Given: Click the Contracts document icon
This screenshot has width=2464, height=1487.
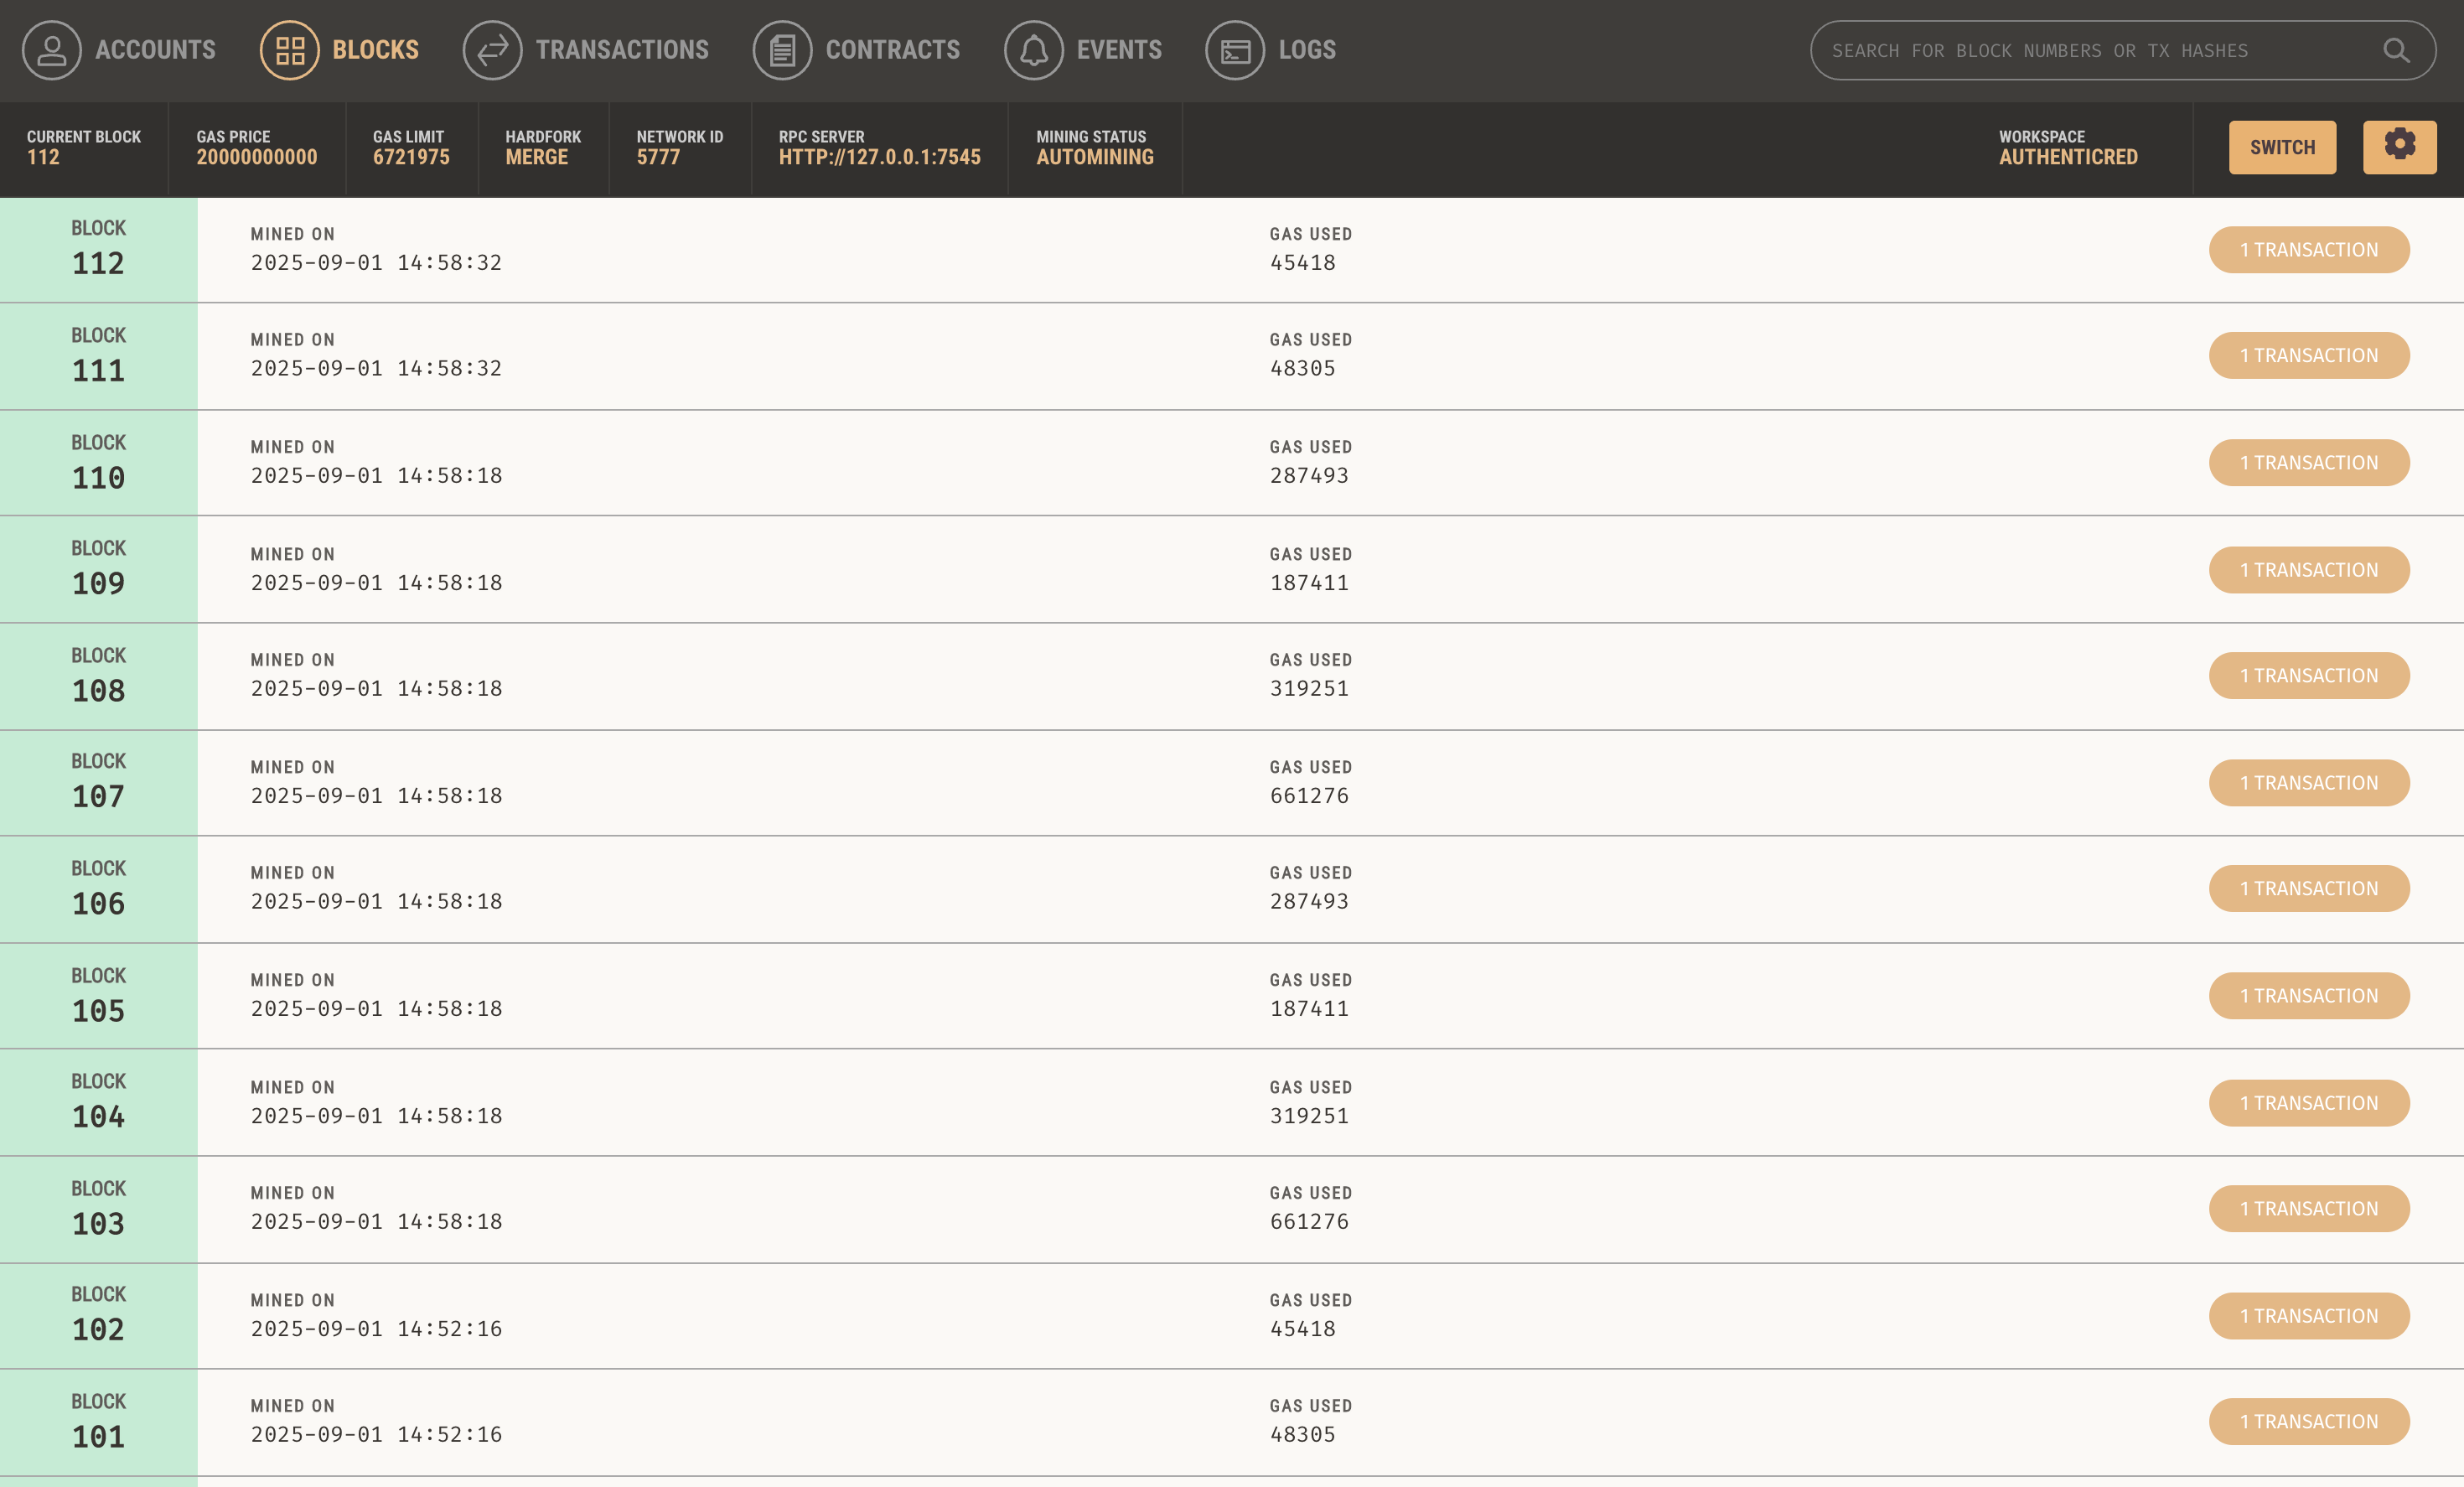Looking at the screenshot, I should coord(782,50).
